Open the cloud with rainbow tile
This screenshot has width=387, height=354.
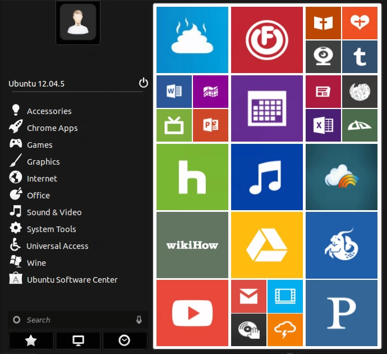tap(342, 177)
